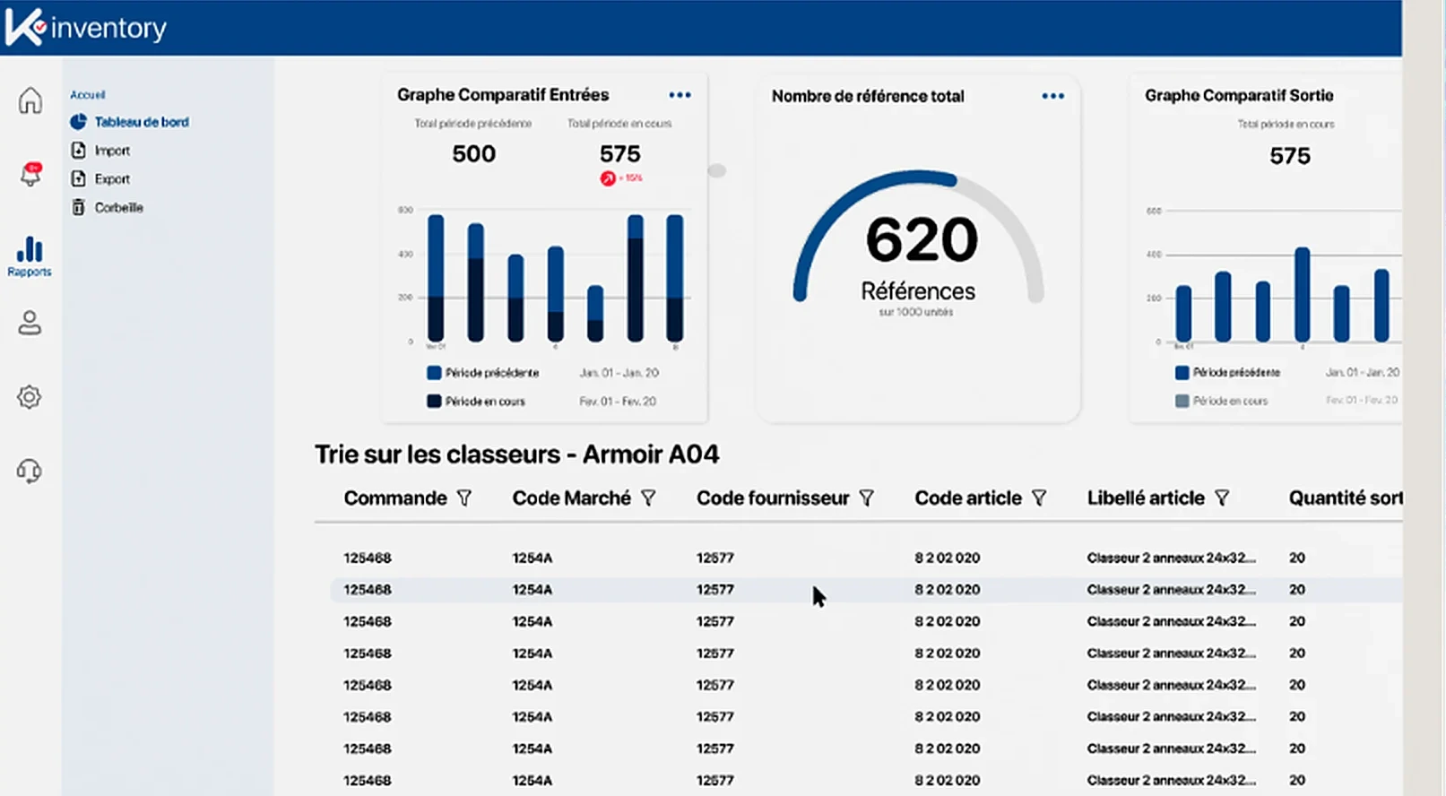Screen dimensions: 1446x796
Task: Open the user profile icon
Action: pos(30,323)
